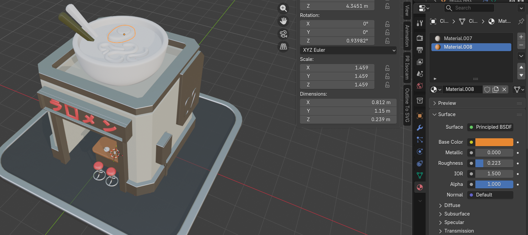Click the pan view hand icon
This screenshot has height=235, width=528.
tap(283, 21)
